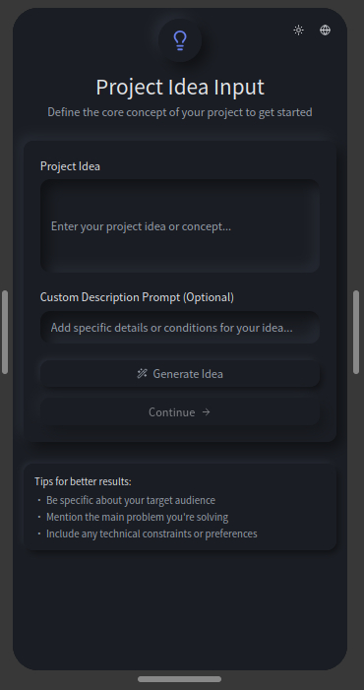The width and height of the screenshot is (364, 690).
Task: Select the technical constraints tip line
Action: pyautogui.click(x=152, y=533)
